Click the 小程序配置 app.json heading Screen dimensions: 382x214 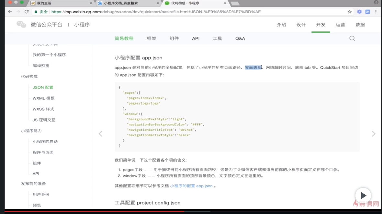click(x=138, y=58)
